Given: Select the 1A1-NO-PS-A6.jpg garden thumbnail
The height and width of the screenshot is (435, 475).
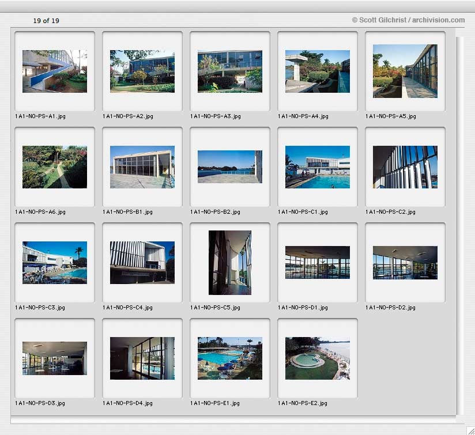Looking at the screenshot, I should point(55,167).
